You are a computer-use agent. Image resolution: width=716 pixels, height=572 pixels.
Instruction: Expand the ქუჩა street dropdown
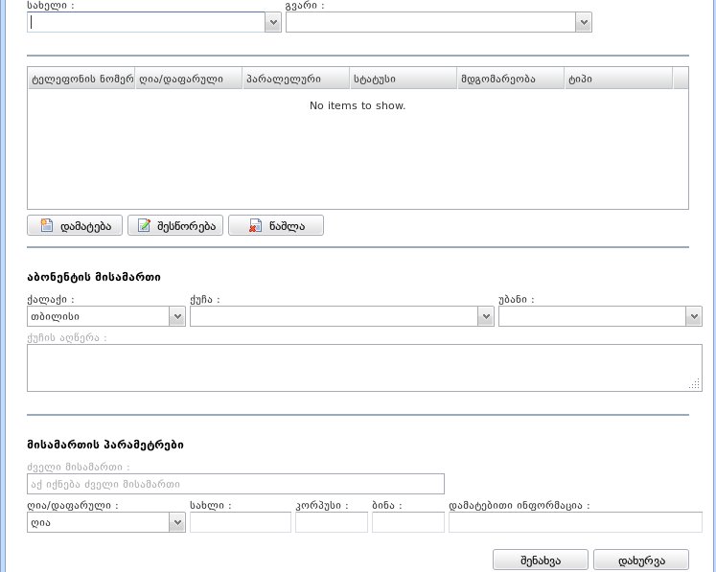tap(485, 316)
